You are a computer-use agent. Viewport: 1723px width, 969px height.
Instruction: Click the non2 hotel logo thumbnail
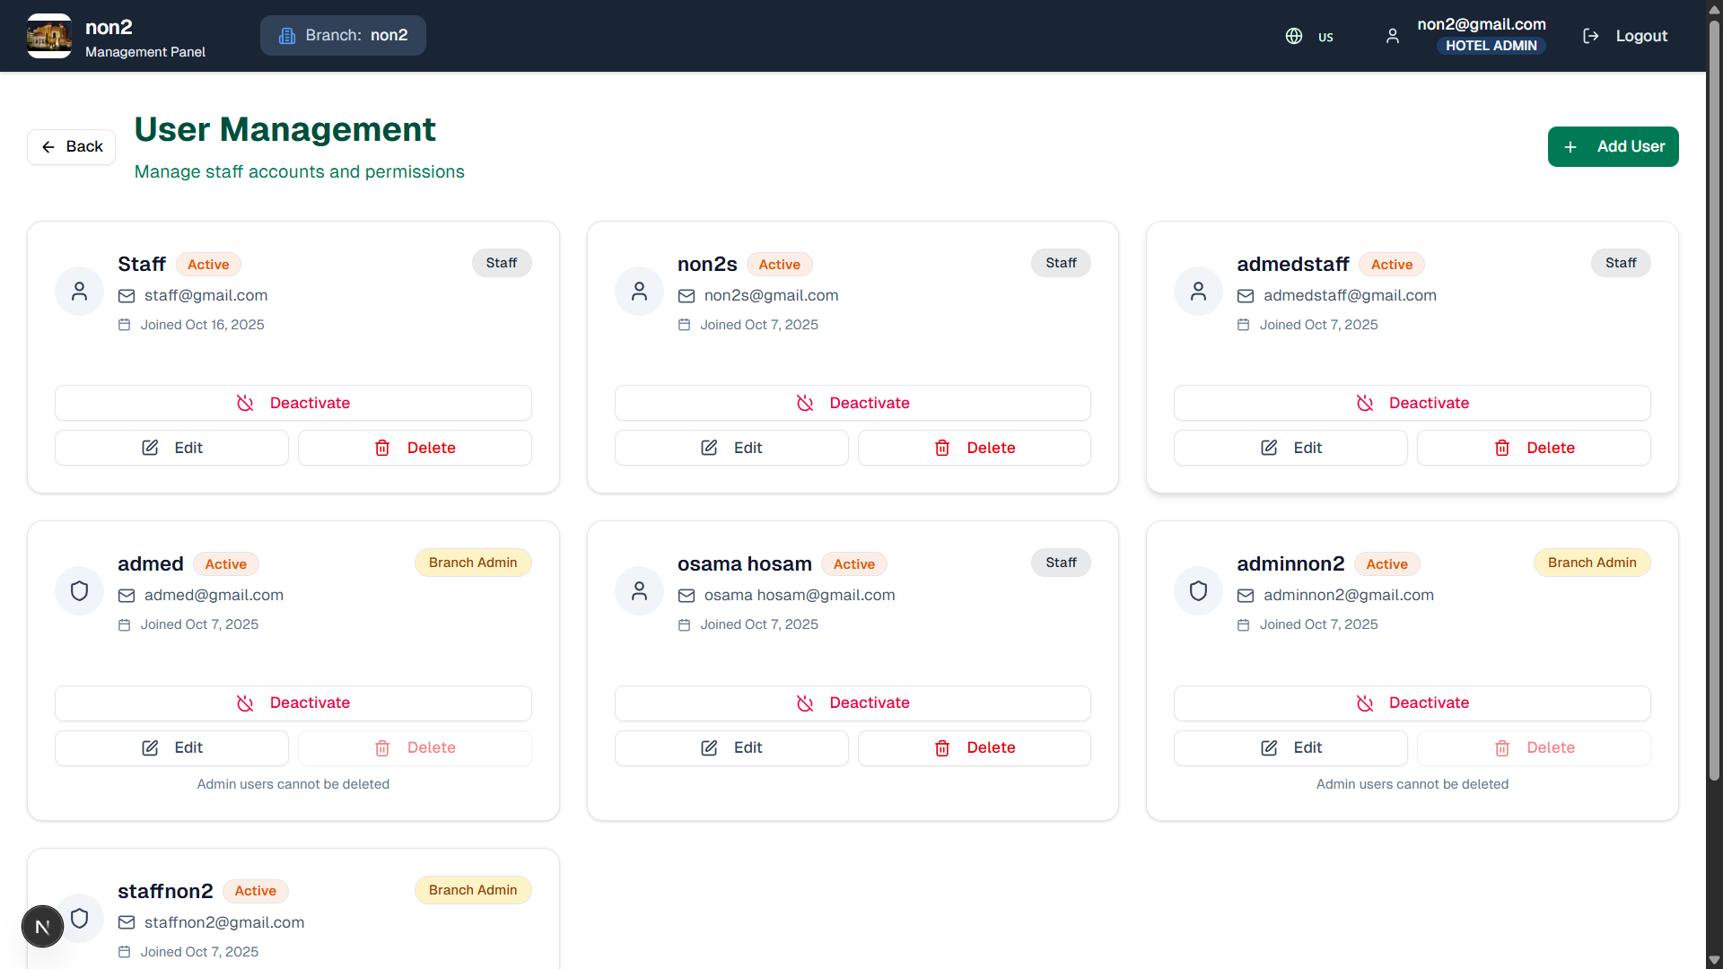49,36
